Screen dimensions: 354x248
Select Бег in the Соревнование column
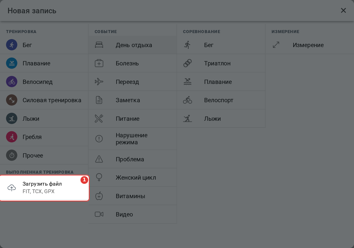[x=221, y=45]
